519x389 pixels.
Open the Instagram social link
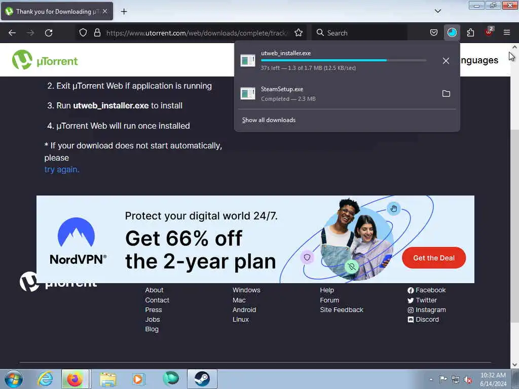[427, 310]
